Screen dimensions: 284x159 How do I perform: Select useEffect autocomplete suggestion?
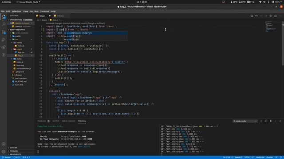coord(95,36)
